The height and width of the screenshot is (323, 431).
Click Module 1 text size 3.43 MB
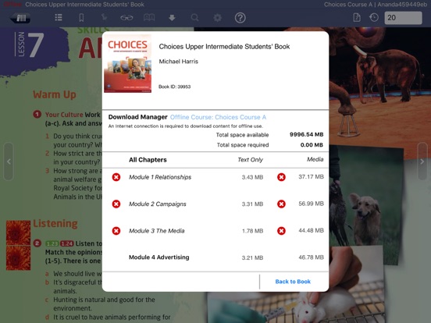click(x=253, y=177)
